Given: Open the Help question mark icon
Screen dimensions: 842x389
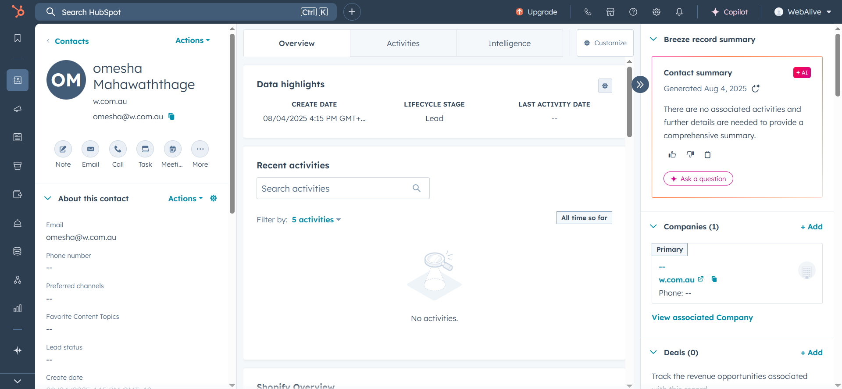Looking at the screenshot, I should click(633, 12).
